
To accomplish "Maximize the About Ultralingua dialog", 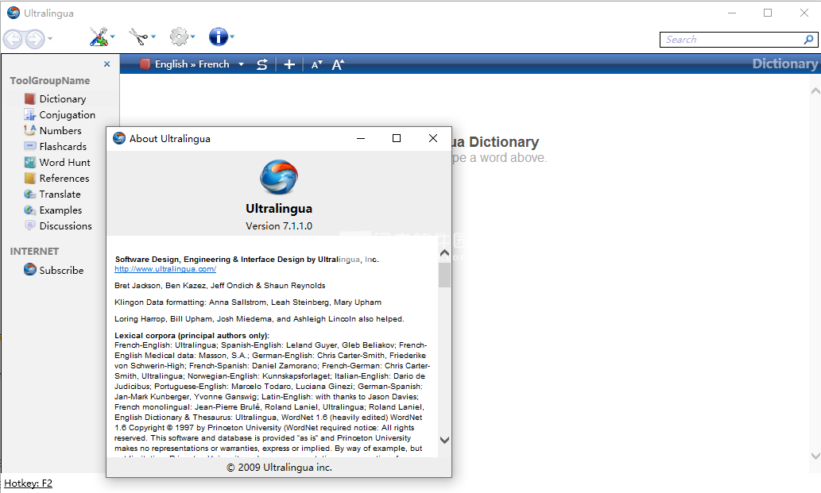I will pos(397,138).
